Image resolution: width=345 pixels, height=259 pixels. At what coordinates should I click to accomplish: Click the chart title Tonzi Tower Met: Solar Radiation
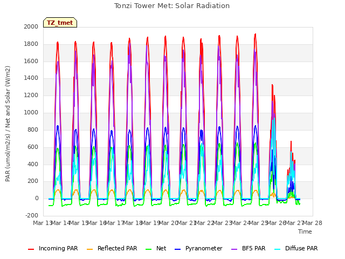(172, 6)
